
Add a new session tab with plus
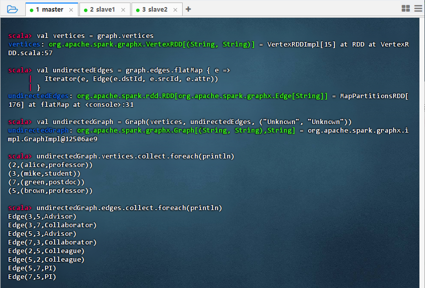[x=188, y=9]
